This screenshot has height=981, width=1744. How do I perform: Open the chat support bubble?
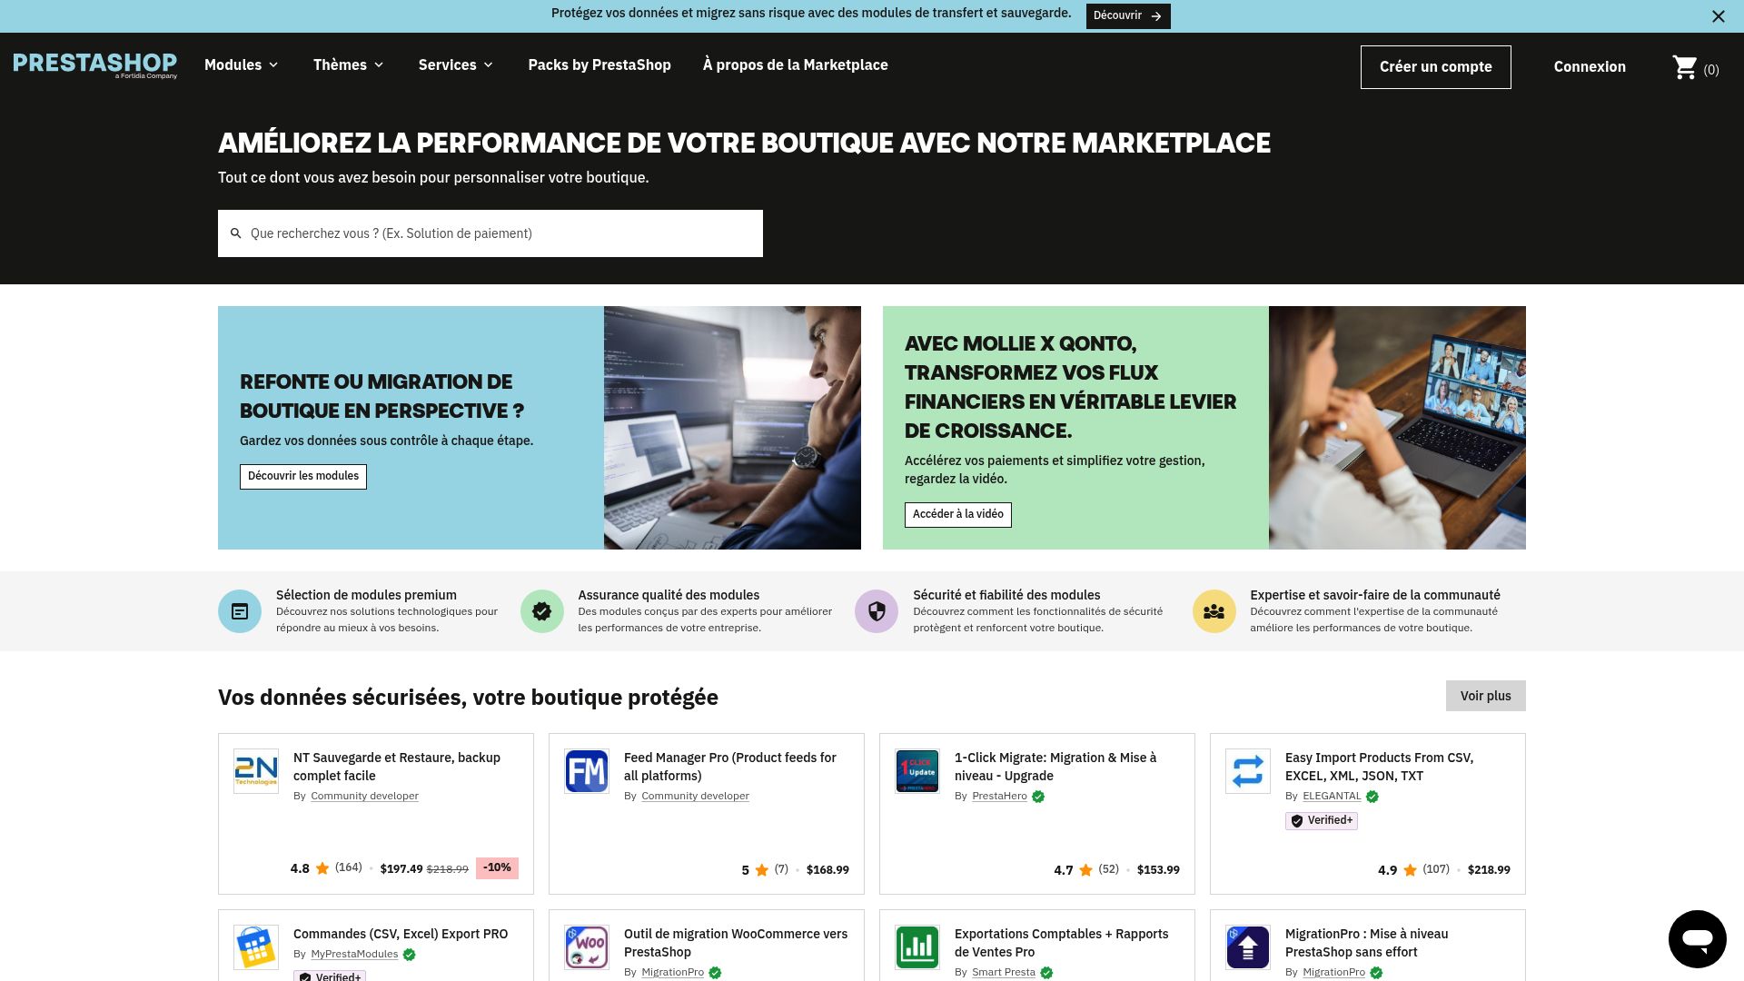[1697, 938]
